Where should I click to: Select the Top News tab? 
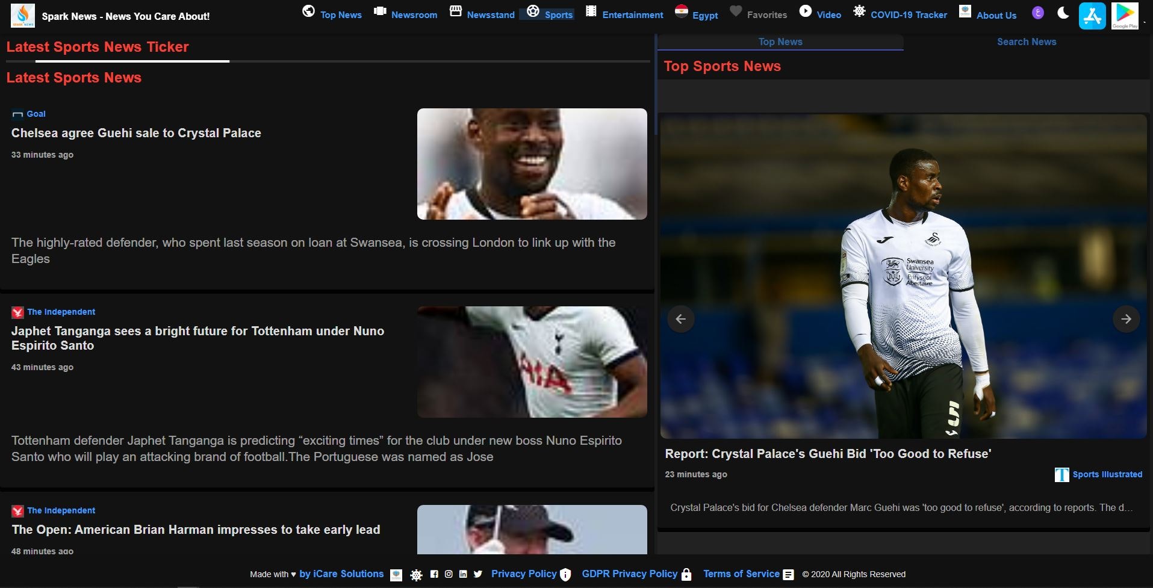780,42
